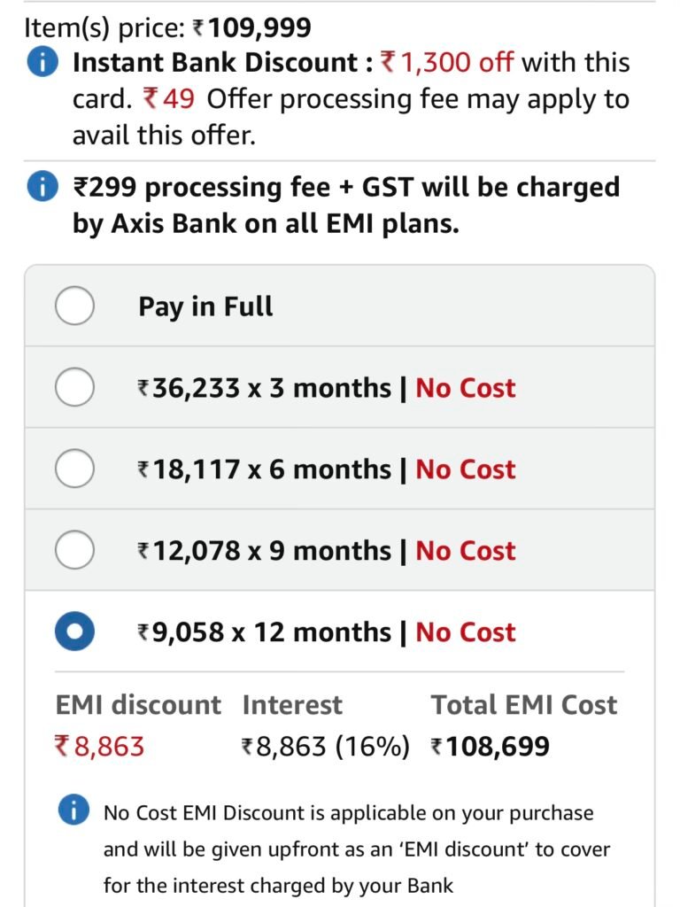The height and width of the screenshot is (907, 680).
Task: Choose the 9 months EMI radio button
Action: click(74, 551)
